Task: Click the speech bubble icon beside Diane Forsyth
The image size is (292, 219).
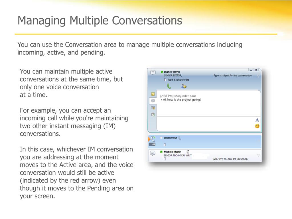Action: [153, 72]
